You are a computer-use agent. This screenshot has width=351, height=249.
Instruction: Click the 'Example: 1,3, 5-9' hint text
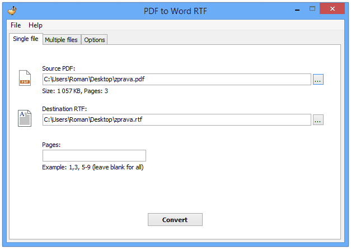[93, 167]
